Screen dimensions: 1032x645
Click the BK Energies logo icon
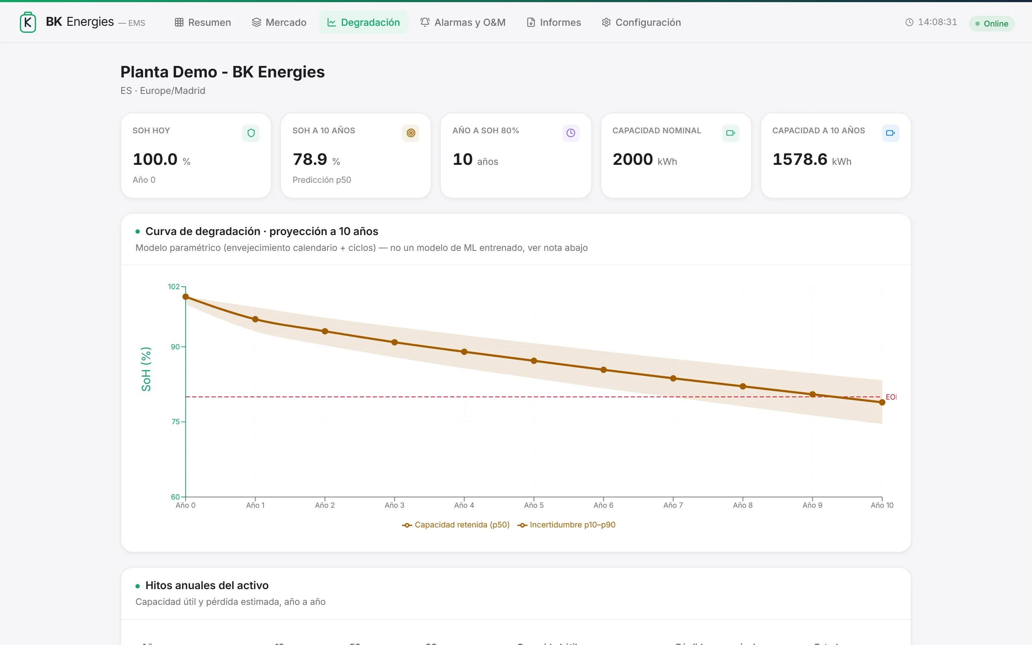coord(28,22)
